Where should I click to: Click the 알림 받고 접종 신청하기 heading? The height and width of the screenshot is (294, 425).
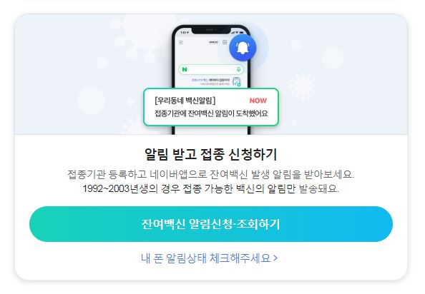point(210,155)
